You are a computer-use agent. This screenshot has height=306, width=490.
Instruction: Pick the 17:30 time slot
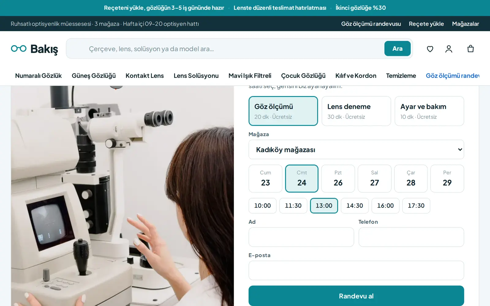click(416, 206)
